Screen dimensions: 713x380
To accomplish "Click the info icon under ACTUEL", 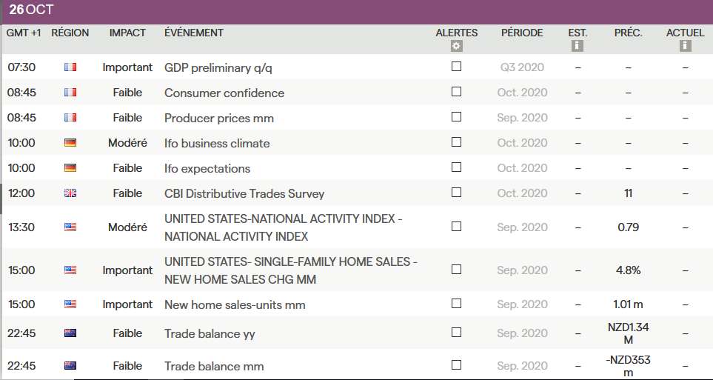I will [685, 46].
